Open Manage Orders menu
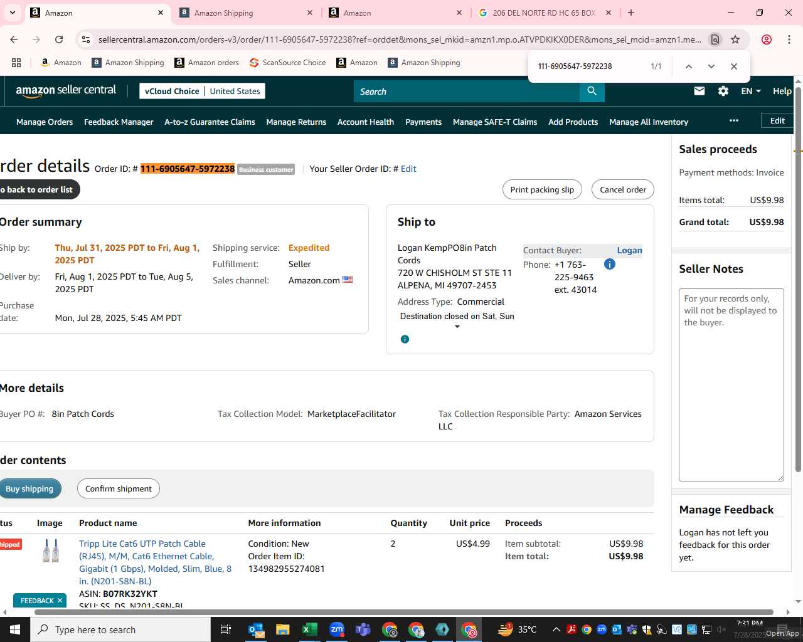Screen dimensions: 803x642 (x=45, y=122)
